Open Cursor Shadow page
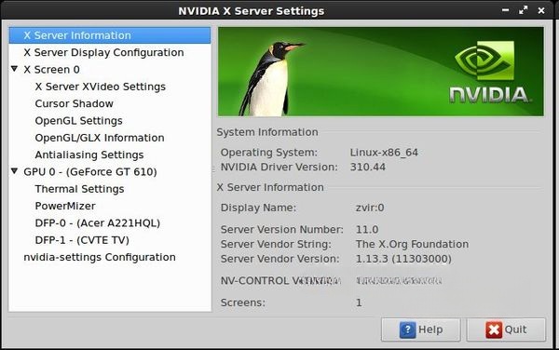Image resolution: width=559 pixels, height=350 pixels. [75, 103]
